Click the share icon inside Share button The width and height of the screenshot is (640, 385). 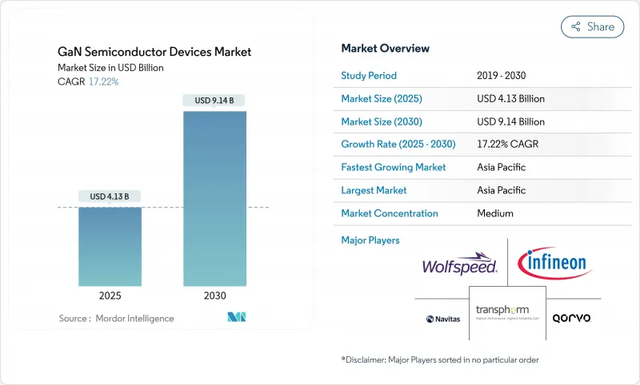point(575,26)
